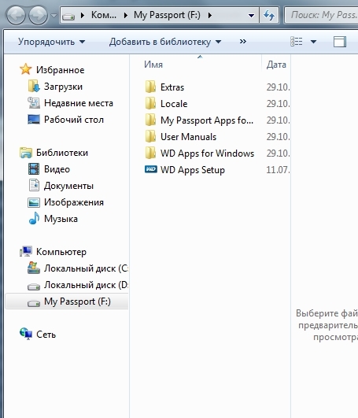Click the Сеть network icon
The width and height of the screenshot is (358, 418).
point(25,334)
